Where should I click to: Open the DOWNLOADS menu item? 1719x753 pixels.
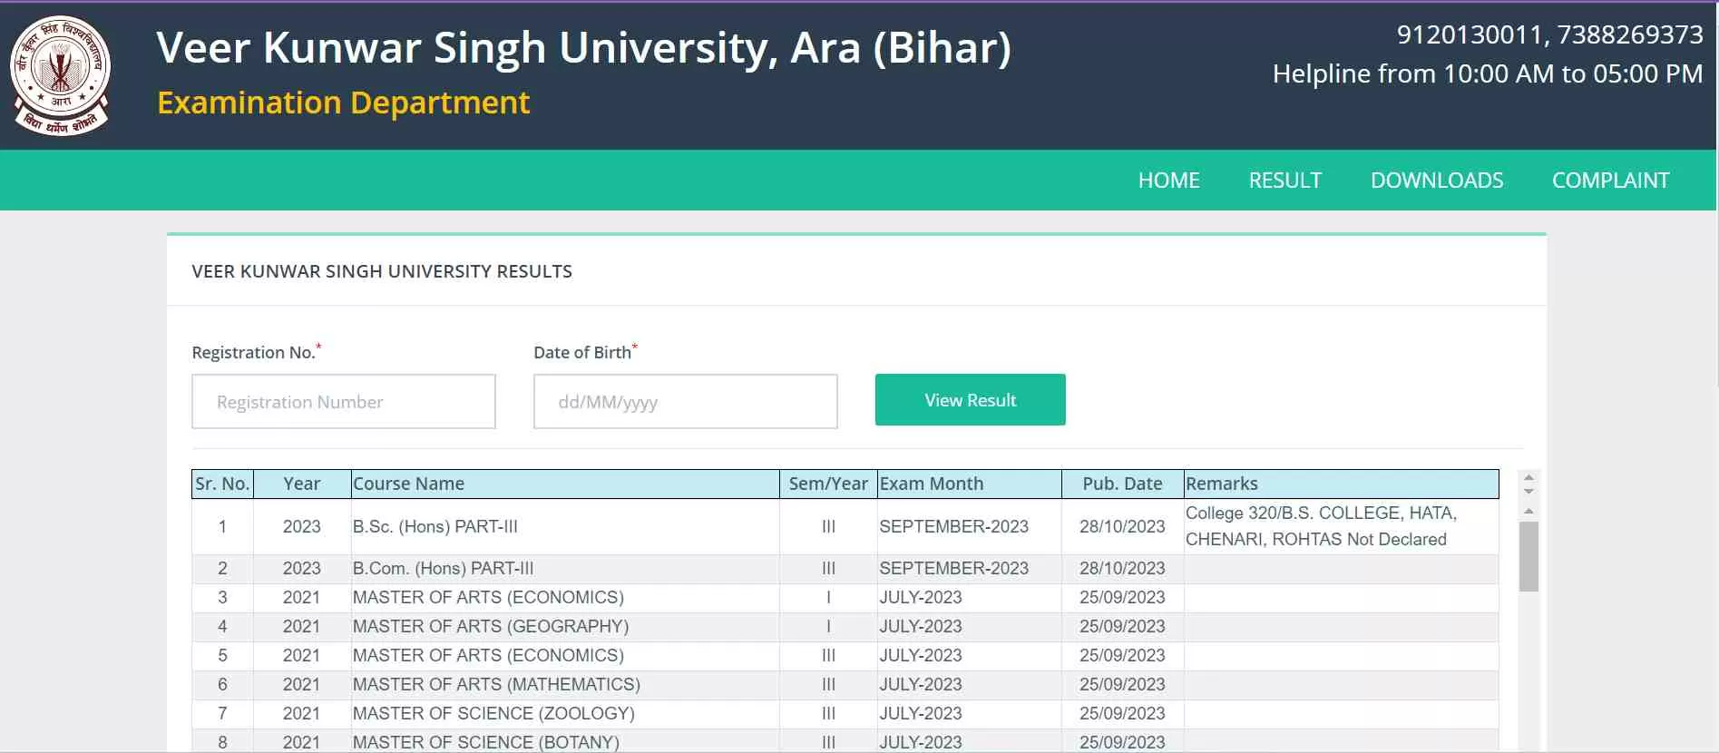[1437, 181]
